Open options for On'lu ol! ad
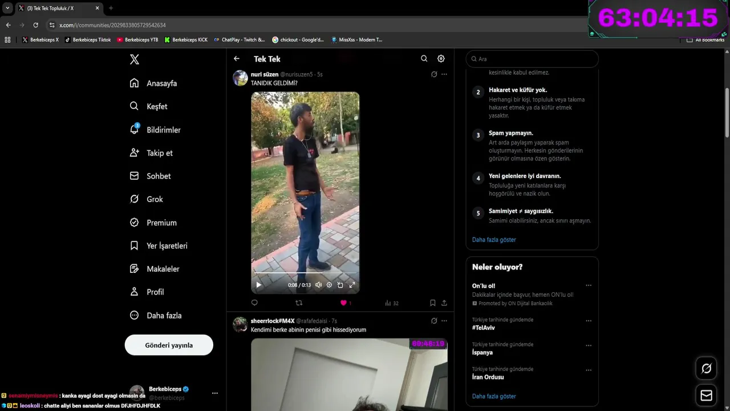 click(589, 285)
